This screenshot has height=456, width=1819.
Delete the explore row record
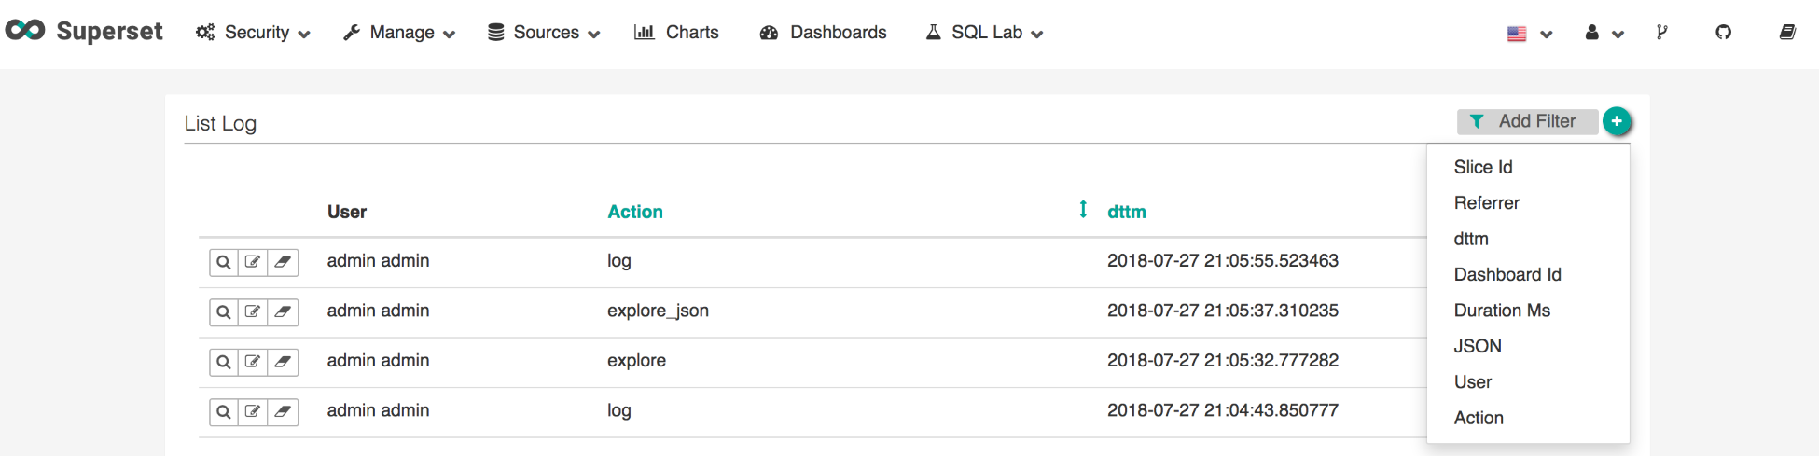coord(283,362)
